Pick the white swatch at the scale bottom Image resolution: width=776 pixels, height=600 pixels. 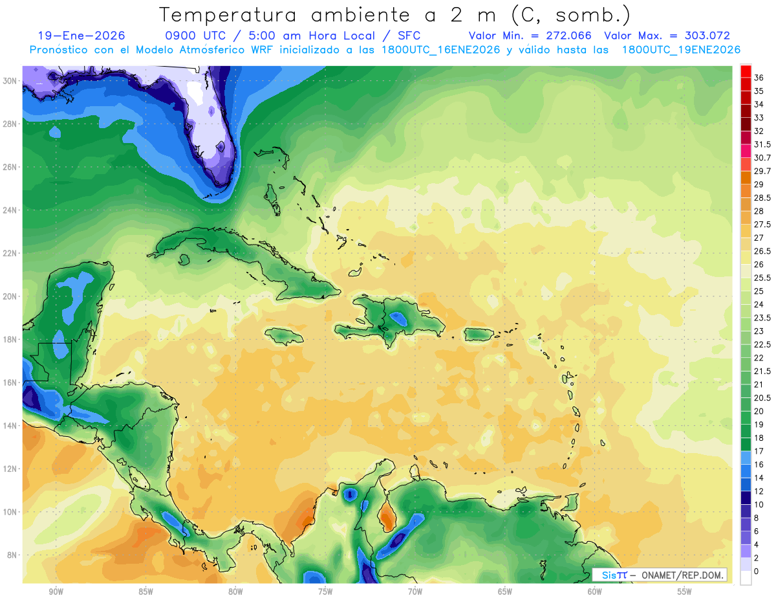coord(746,578)
